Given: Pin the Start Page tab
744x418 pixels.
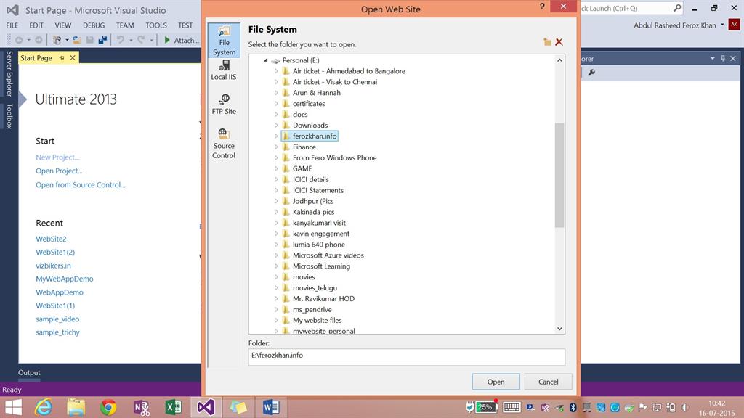Looking at the screenshot, I should click(62, 58).
